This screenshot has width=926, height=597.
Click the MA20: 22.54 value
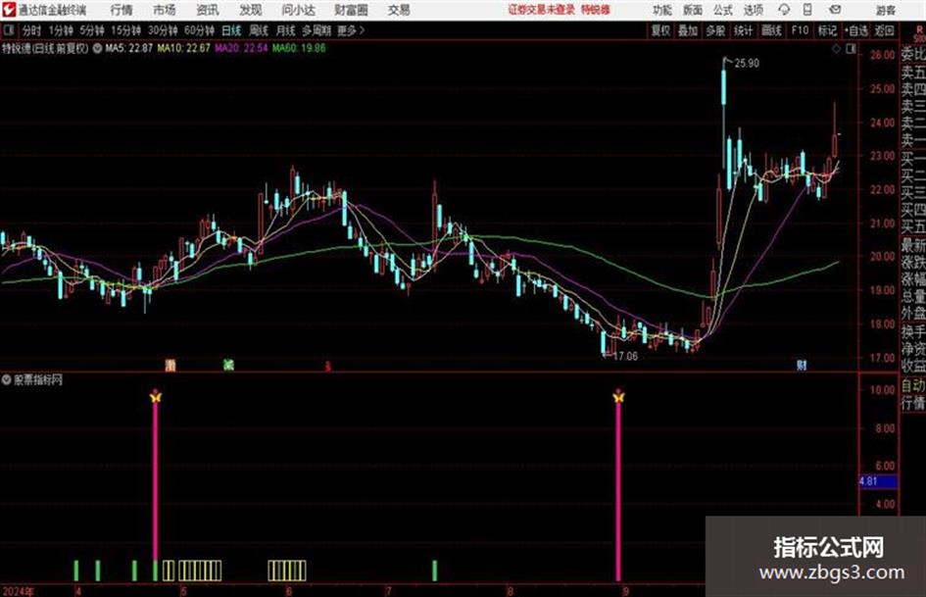click(x=241, y=48)
